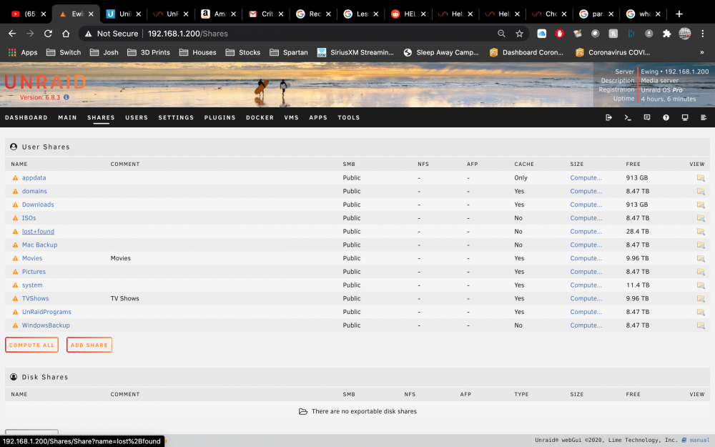Browse the UnRaidPrograms share folder icon
This screenshot has height=447, width=715.
[701, 312]
